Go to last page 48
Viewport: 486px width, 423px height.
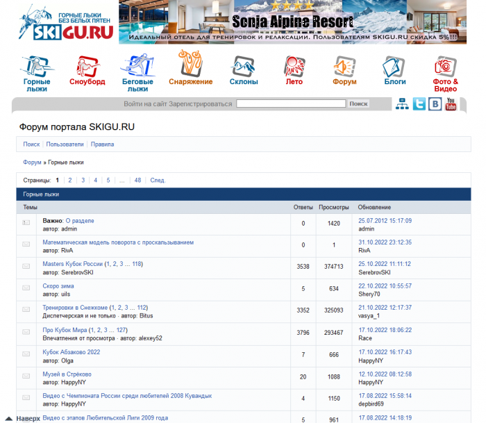tap(137, 180)
